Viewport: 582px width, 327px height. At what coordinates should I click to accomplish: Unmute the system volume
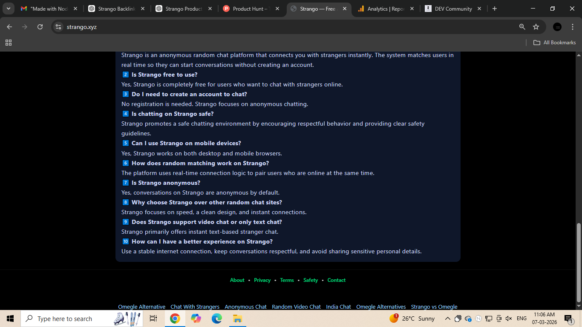(509, 318)
